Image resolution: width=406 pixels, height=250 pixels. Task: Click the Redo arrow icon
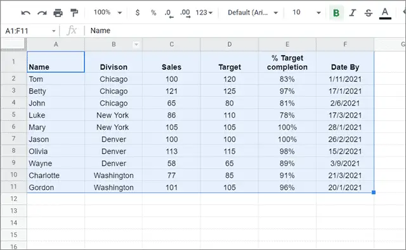(x=42, y=13)
